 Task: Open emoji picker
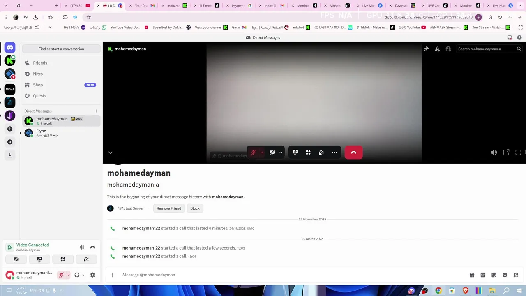(x=505, y=275)
